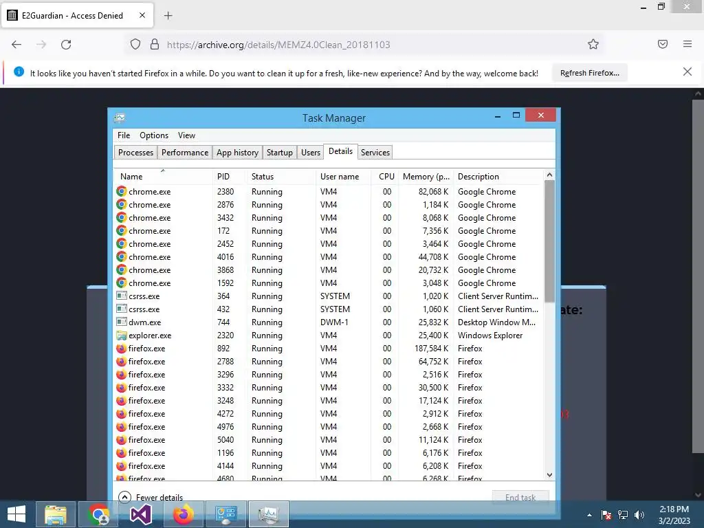Open the Task Manager File menu
This screenshot has width=704, height=528.
pos(124,135)
